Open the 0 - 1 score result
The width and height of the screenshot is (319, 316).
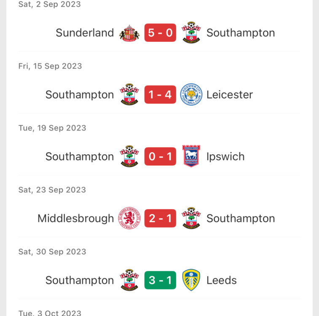(160, 156)
